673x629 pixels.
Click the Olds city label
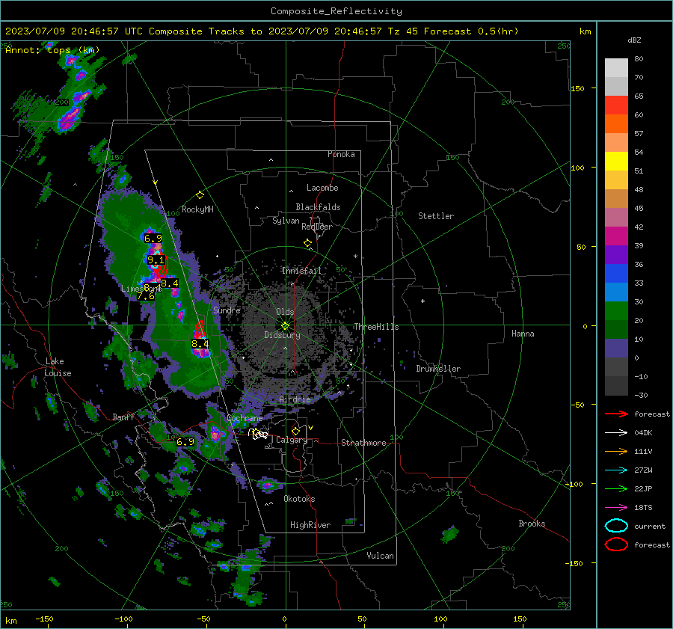285,312
